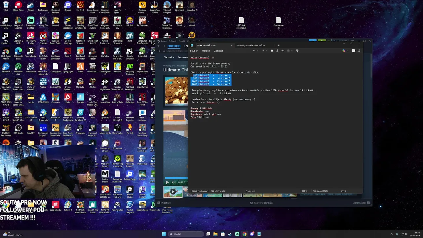Open Notepad settings gear

pos(359,51)
